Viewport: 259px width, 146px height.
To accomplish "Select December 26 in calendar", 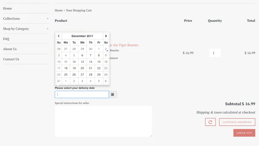I will click(x=74, y=75).
